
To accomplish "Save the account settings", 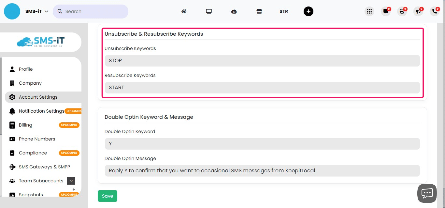I will tap(107, 196).
